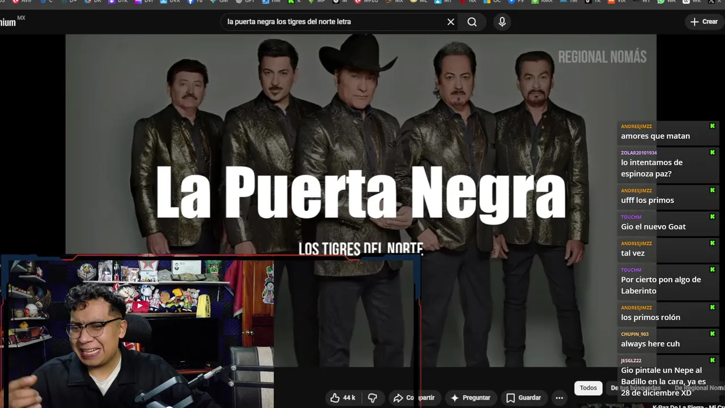The image size is (725, 408).
Task: Click the Kick badge on 'amores que matan' message
Action: (713, 126)
